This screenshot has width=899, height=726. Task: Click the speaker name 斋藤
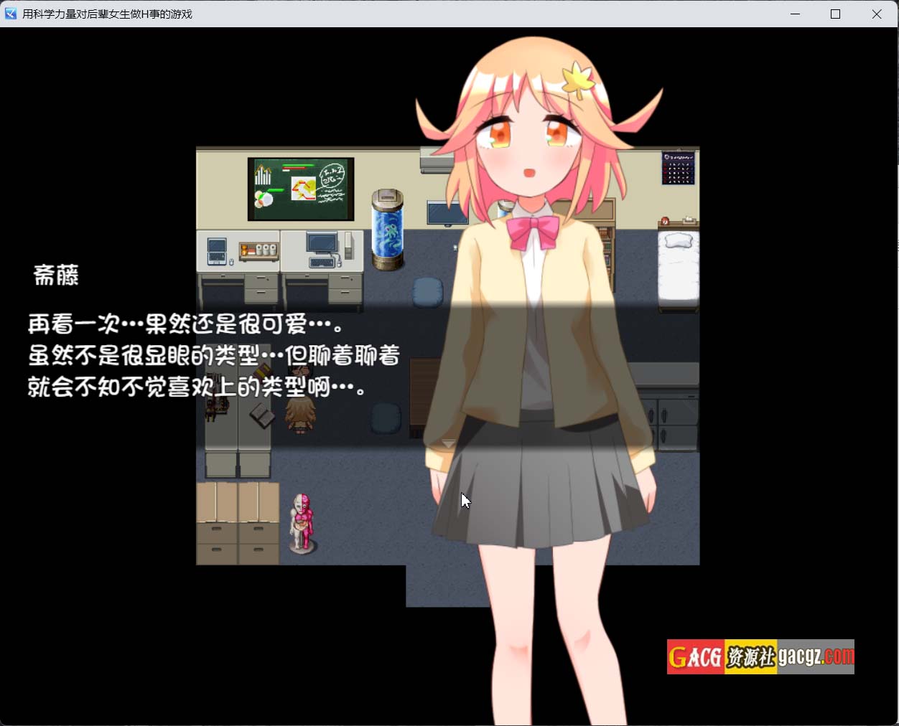coord(56,275)
